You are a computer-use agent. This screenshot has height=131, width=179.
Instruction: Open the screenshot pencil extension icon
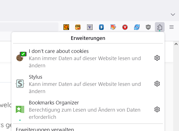(113, 27)
